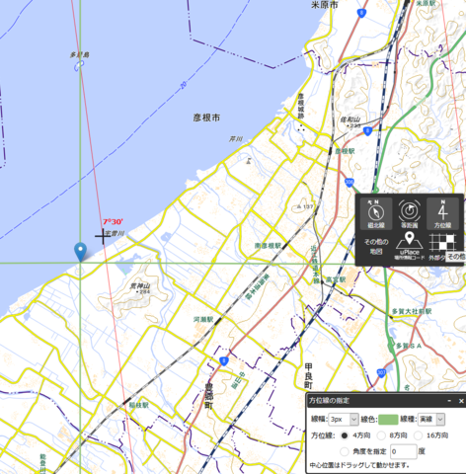Pick the green 線色 color swatch
466x474 pixels.
tap(388, 420)
